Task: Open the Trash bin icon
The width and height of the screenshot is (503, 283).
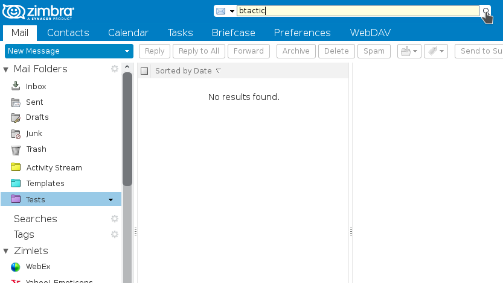Action: click(16, 150)
